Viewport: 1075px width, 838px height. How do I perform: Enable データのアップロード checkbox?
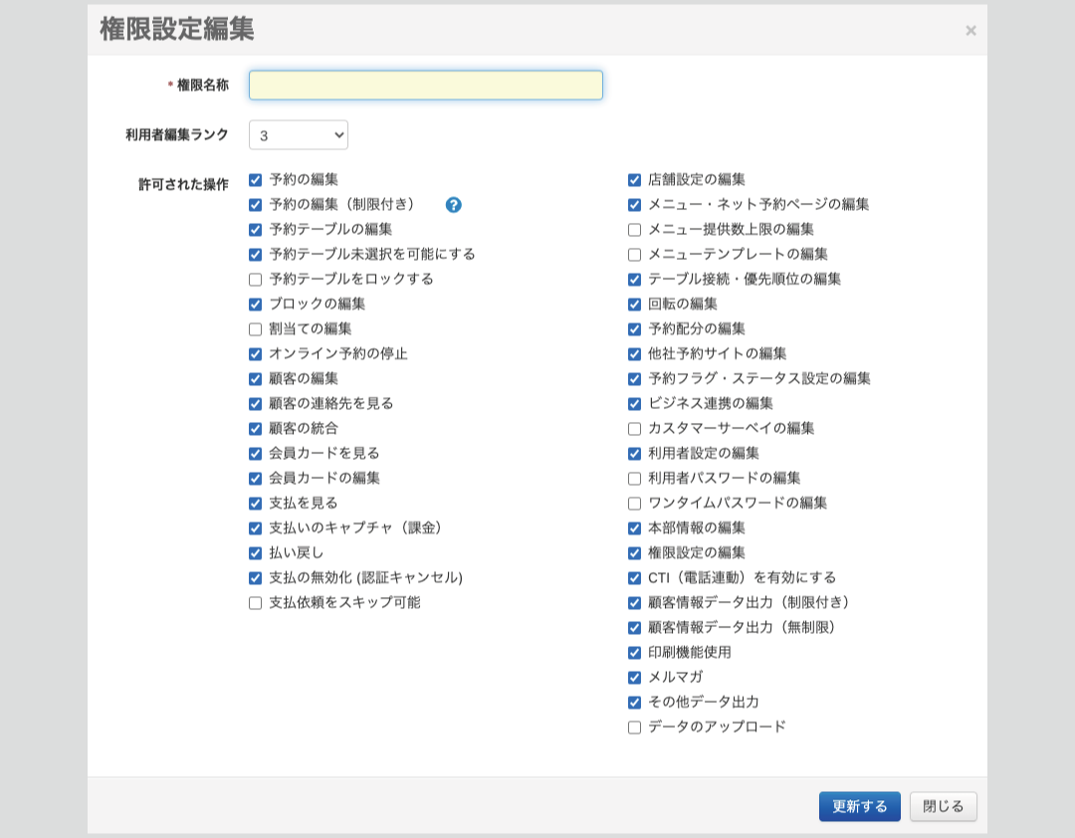click(x=635, y=728)
